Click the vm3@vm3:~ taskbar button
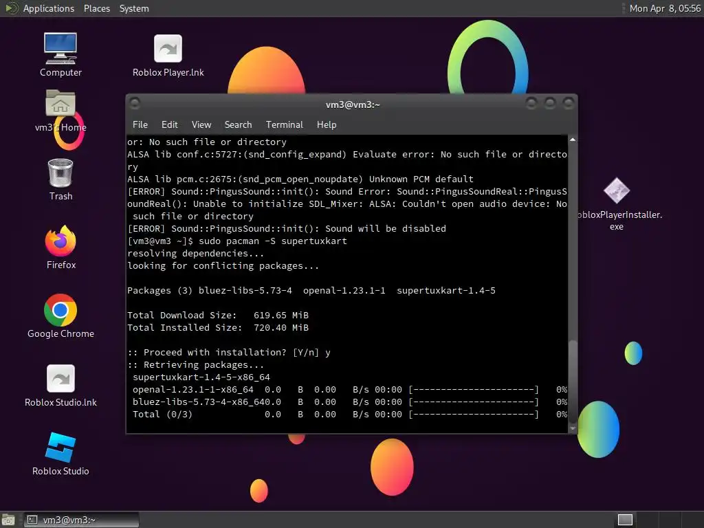Image resolution: width=704 pixels, height=528 pixels. [81, 520]
